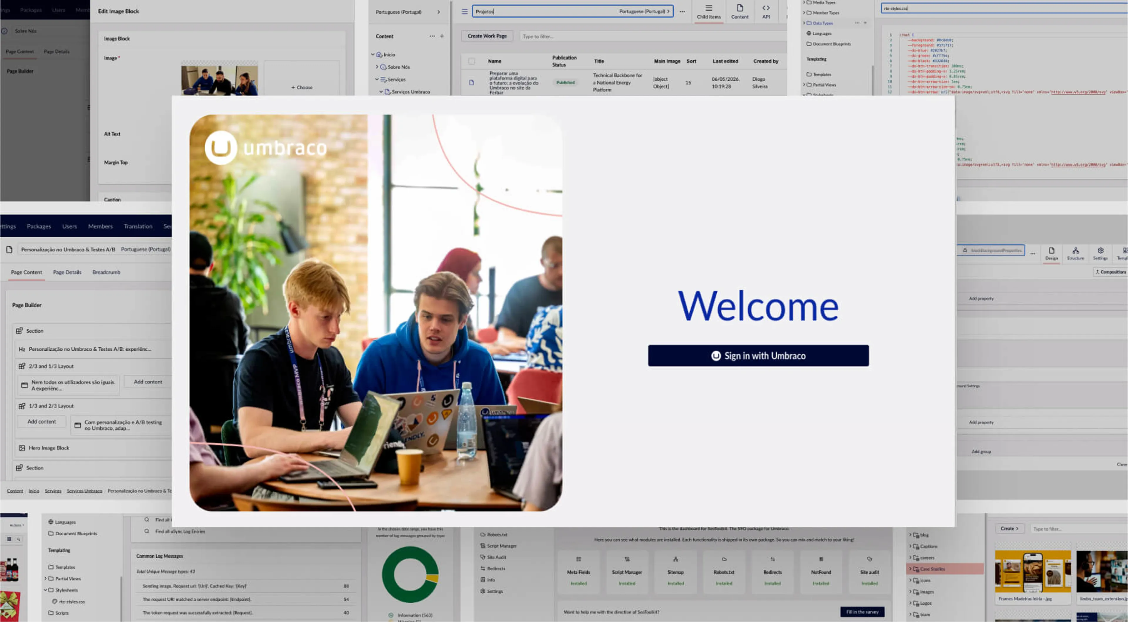The height and width of the screenshot is (622, 1128).
Task: Click the Create Work Page button
Action: coord(487,36)
